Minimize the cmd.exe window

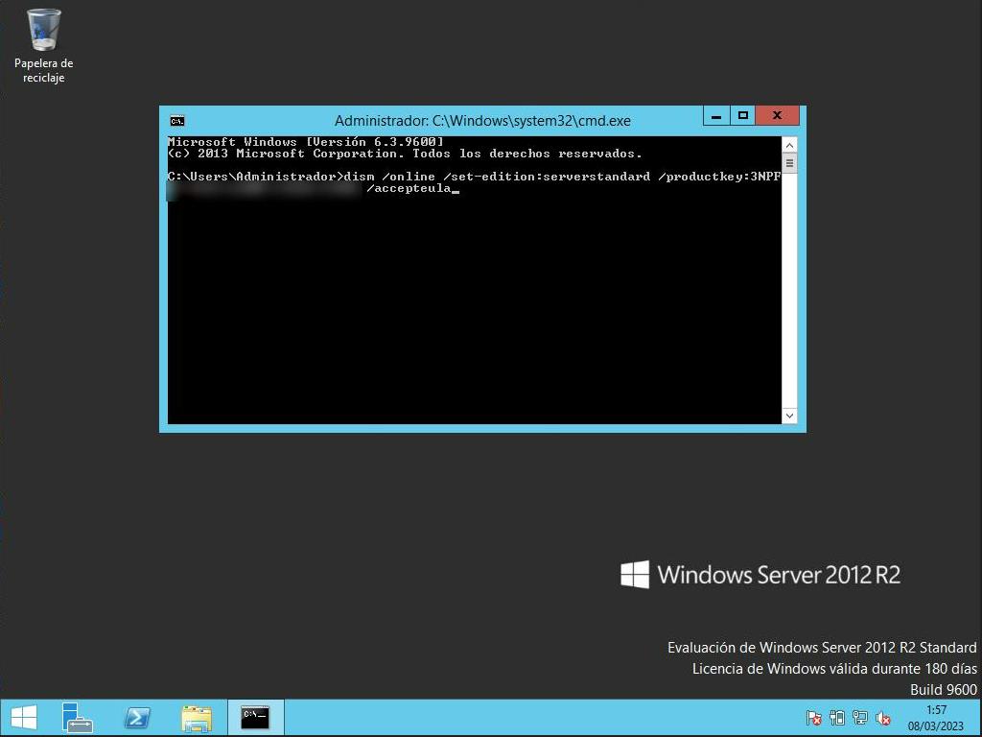716,116
